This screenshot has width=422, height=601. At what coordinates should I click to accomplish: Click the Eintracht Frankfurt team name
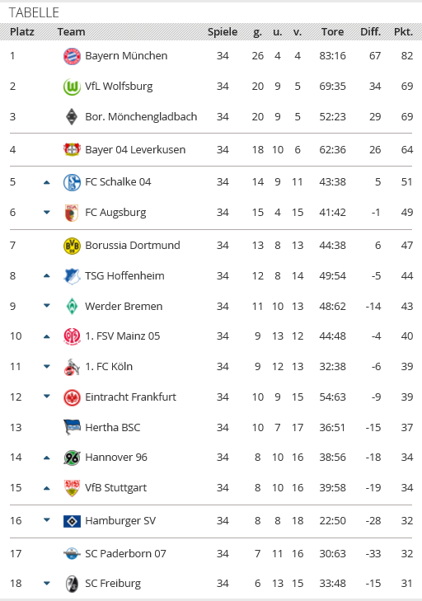(131, 397)
